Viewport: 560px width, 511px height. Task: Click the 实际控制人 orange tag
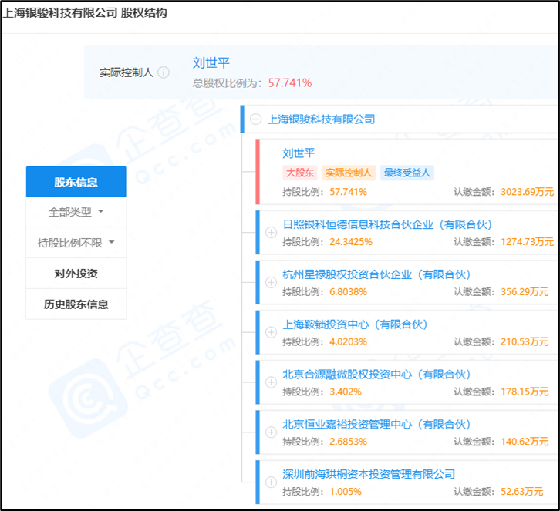[x=348, y=173]
